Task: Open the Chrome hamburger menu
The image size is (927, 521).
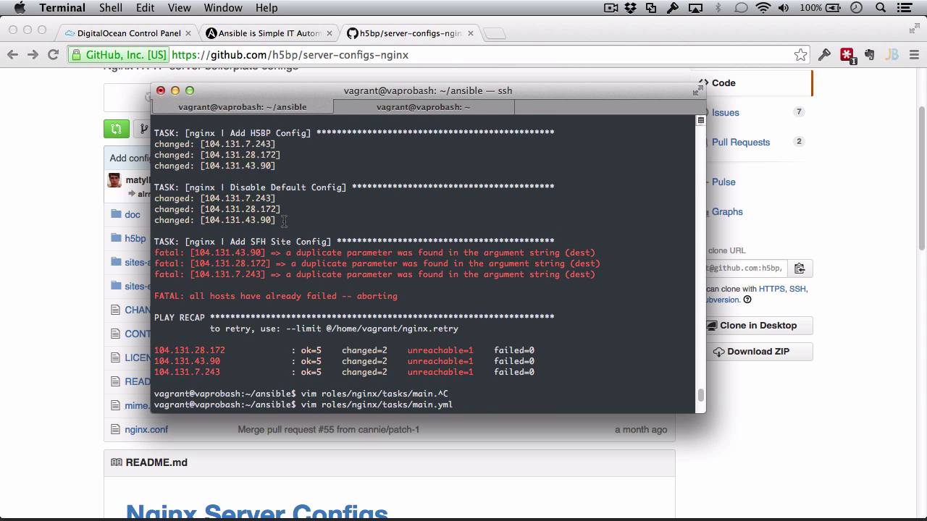Action: (914, 55)
